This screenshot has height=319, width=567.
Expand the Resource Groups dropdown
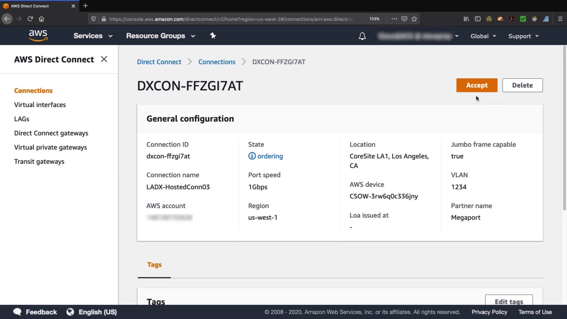point(160,36)
